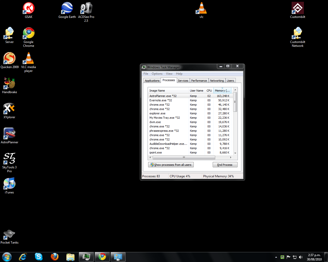The height and width of the screenshot is (262, 328).
Task: Open the network status tray icon
Action: tap(295, 257)
